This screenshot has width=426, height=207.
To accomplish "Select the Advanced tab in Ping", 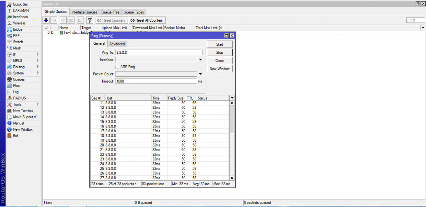I will (x=117, y=44).
